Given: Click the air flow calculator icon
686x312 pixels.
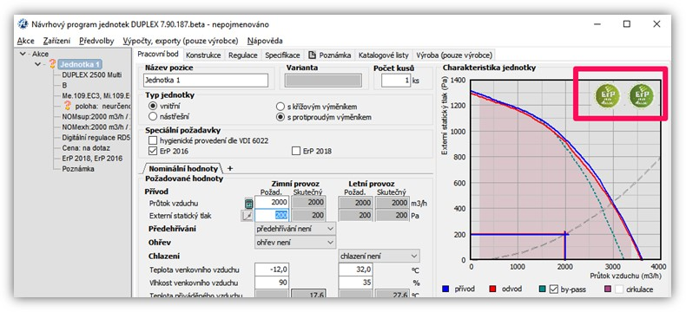Looking at the screenshot, I should click(248, 203).
